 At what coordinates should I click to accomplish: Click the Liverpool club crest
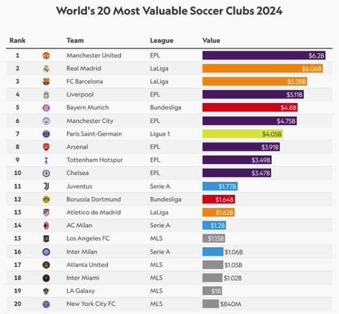coord(46,95)
